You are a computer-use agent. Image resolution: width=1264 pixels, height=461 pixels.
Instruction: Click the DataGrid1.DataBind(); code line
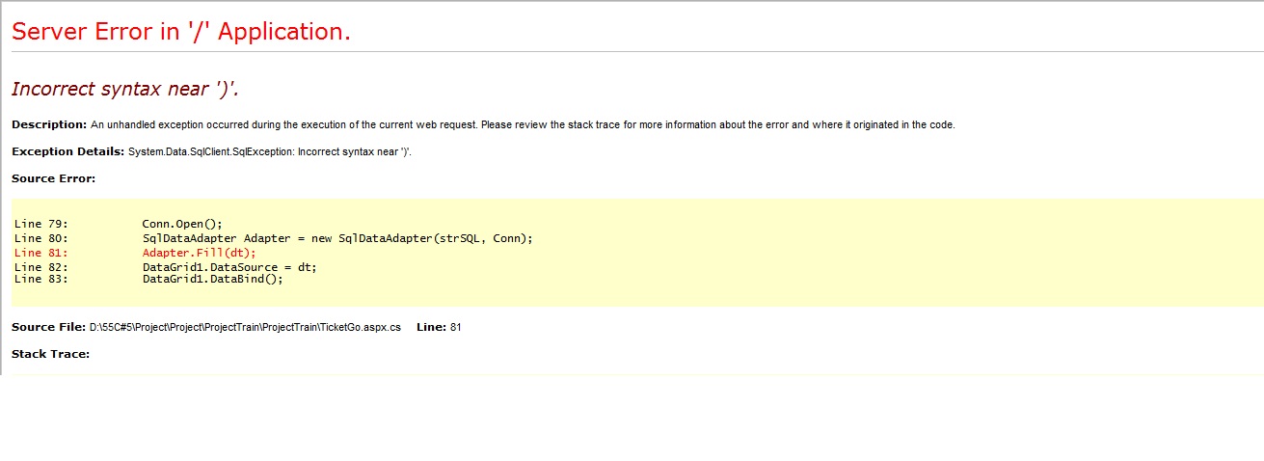(213, 279)
